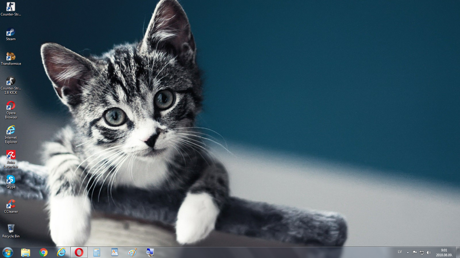
Task: Select the CCleaner desktop shortcut
Action: pos(11,207)
